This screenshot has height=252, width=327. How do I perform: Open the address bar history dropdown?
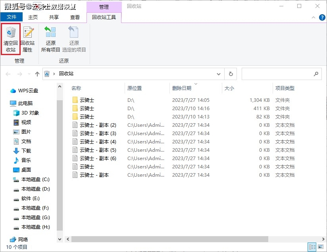pos(219,74)
